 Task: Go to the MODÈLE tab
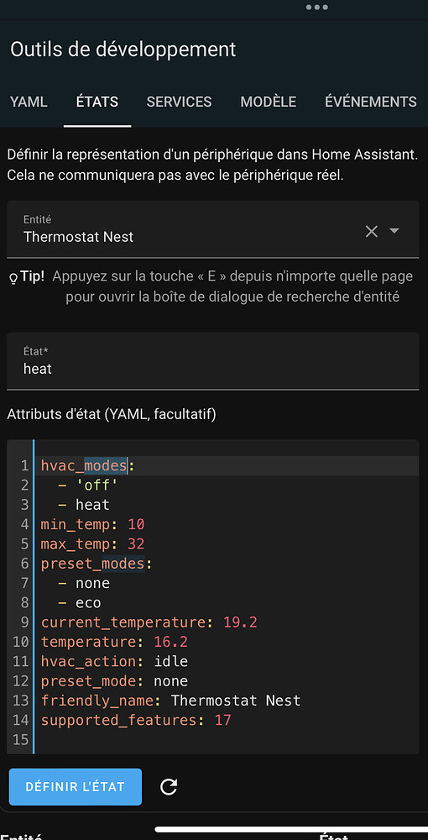point(269,102)
